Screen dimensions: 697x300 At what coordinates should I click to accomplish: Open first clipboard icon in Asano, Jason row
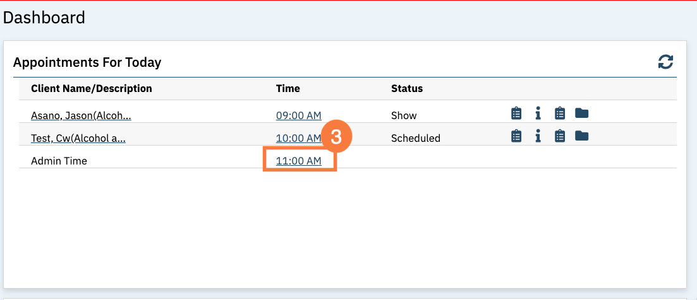516,113
